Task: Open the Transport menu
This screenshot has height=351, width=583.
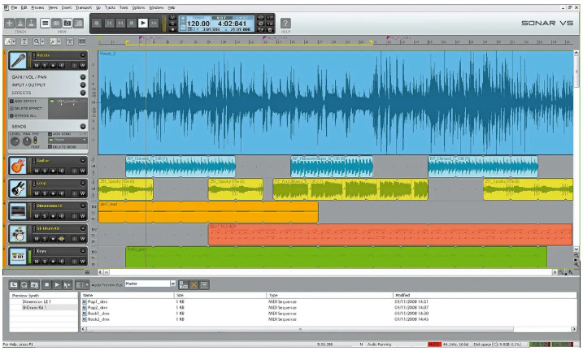Action: [84, 7]
